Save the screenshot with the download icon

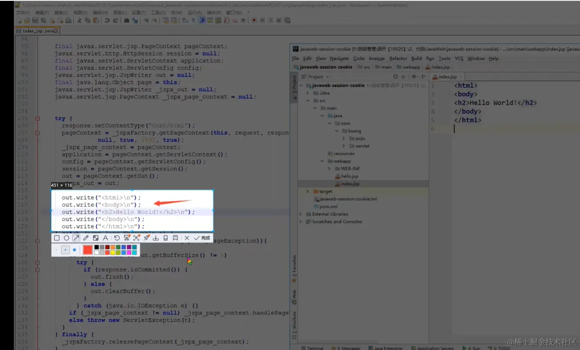(x=156, y=238)
